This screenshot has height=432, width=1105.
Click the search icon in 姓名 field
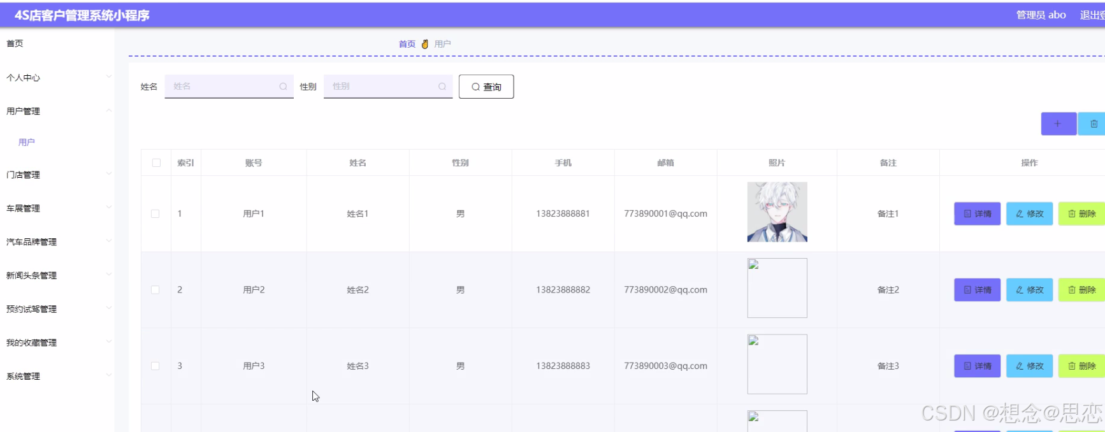click(x=283, y=87)
